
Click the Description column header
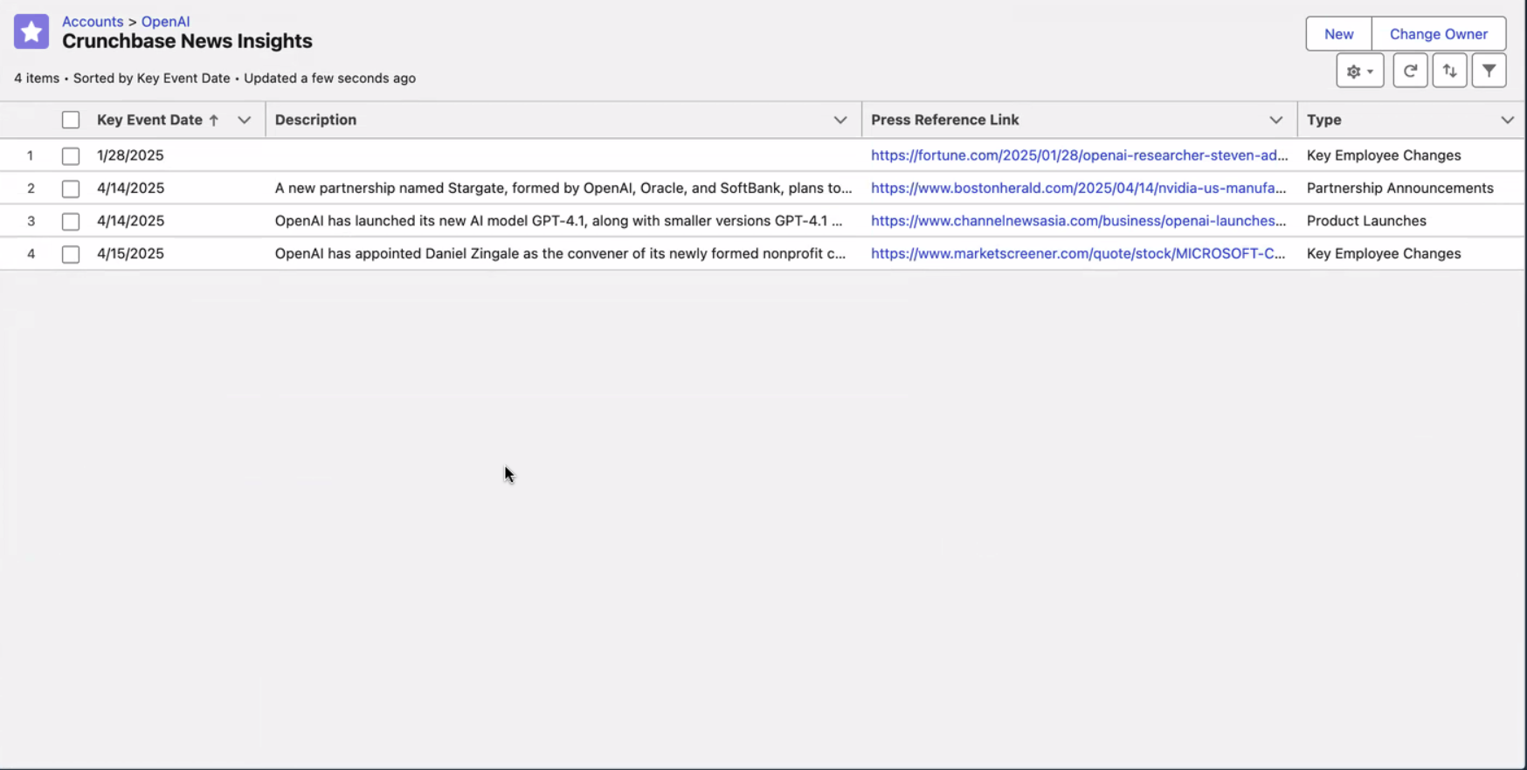(315, 120)
